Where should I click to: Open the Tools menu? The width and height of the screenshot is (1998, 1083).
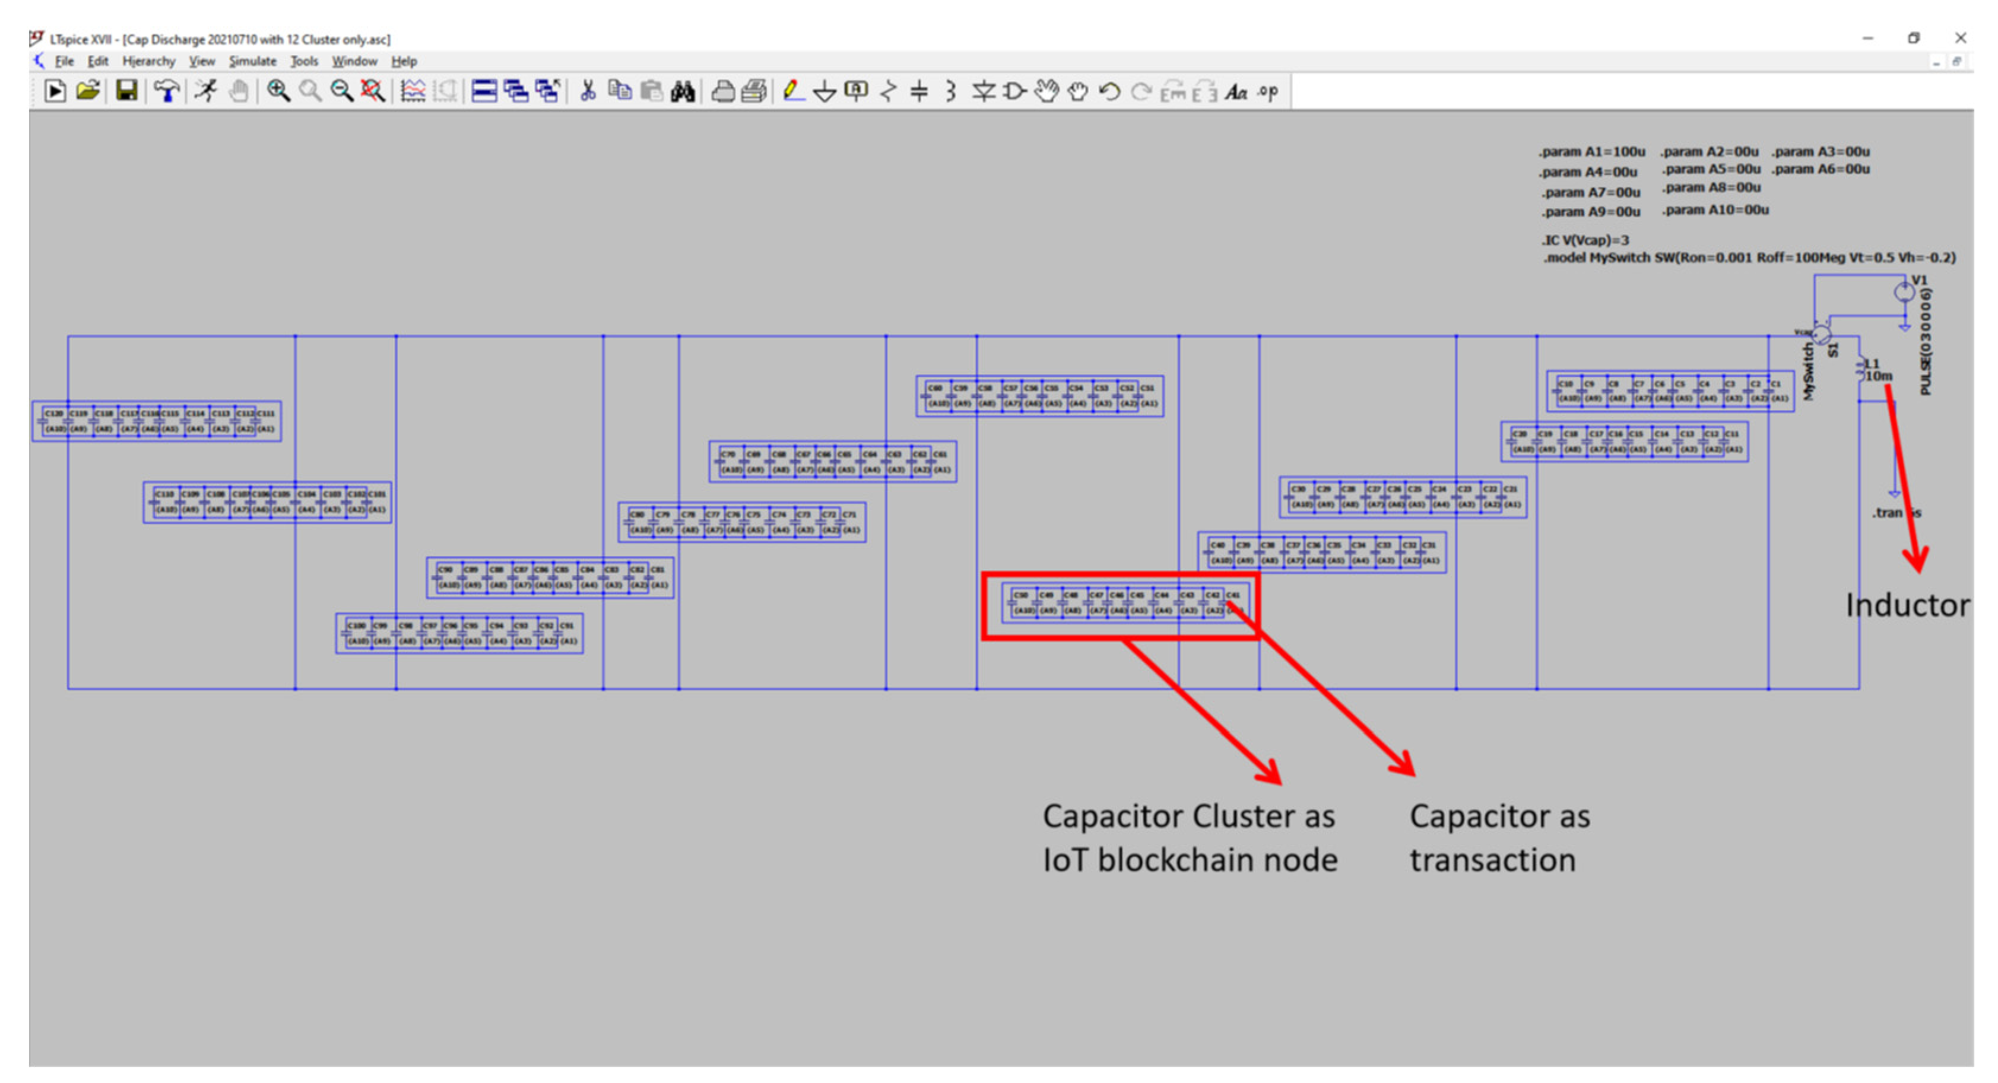click(304, 61)
